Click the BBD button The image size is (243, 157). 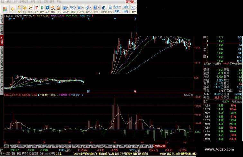click(117, 11)
